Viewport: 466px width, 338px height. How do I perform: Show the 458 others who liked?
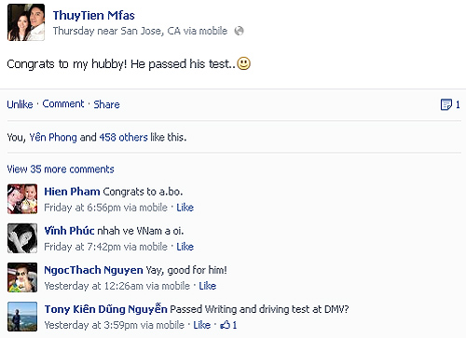(x=123, y=137)
